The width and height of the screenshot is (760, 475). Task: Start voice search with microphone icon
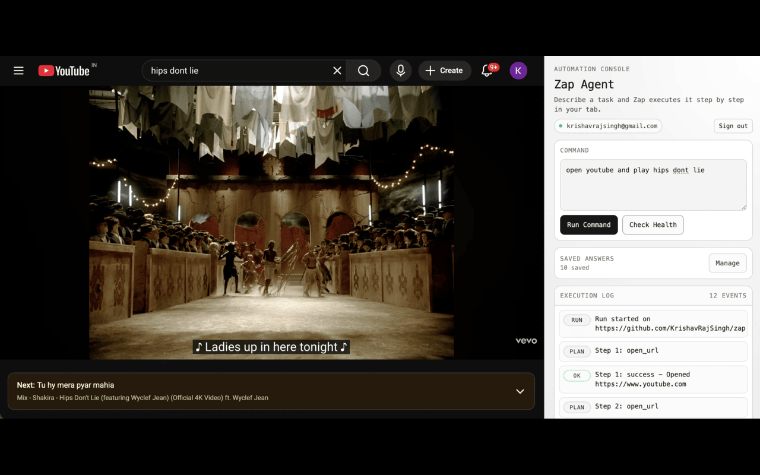pos(401,71)
